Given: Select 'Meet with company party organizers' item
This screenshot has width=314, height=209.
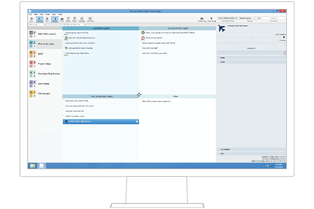Looking at the screenshot, I should pyautogui.click(x=156, y=101).
